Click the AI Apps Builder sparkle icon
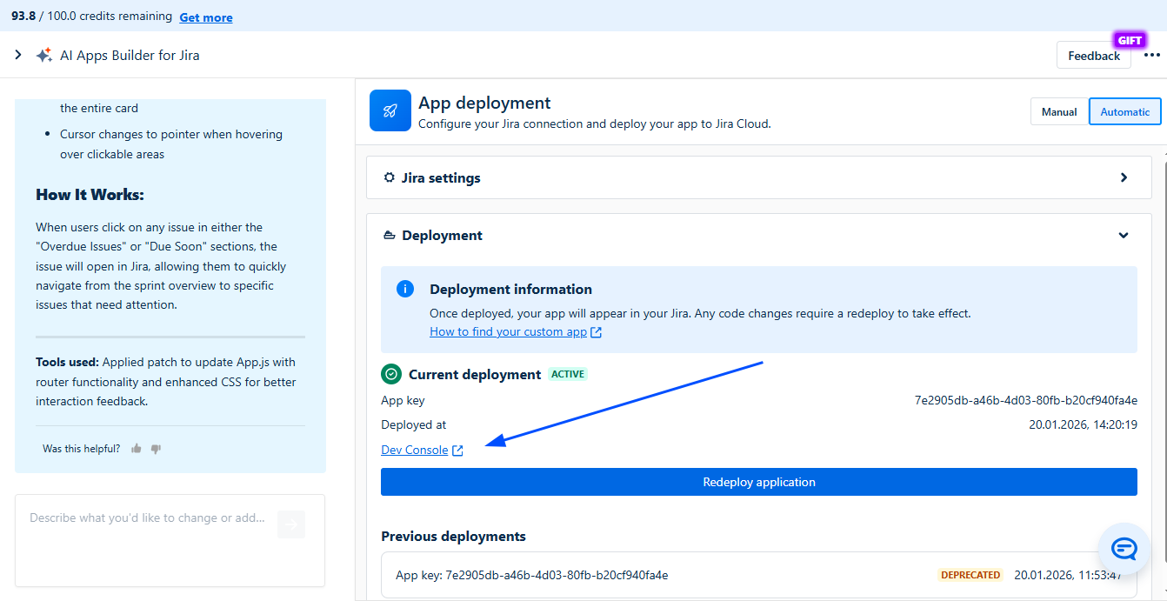This screenshot has height=601, width=1167. [43, 56]
